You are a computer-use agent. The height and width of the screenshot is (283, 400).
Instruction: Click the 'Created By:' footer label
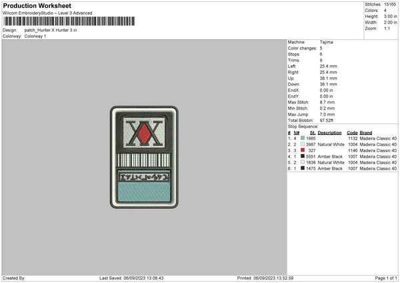coord(14,278)
